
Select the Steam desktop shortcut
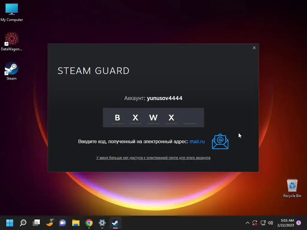(11, 71)
